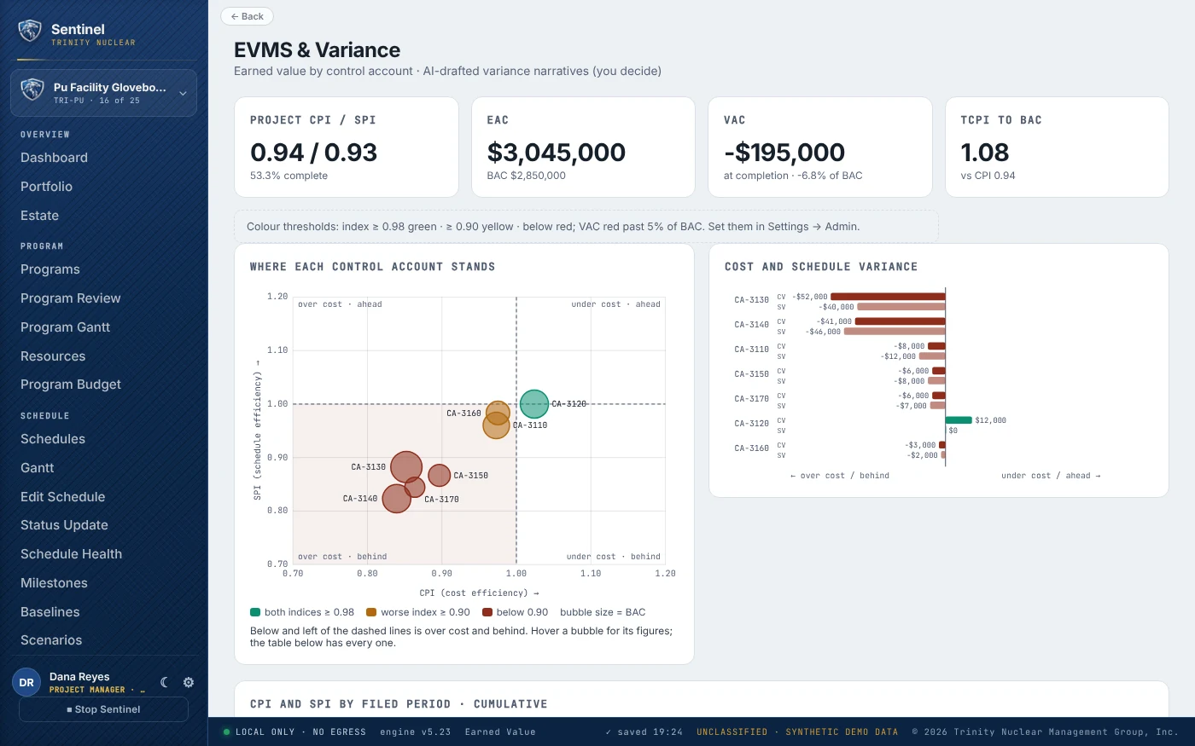Open Schedule Health page
The image size is (1195, 746).
71,554
